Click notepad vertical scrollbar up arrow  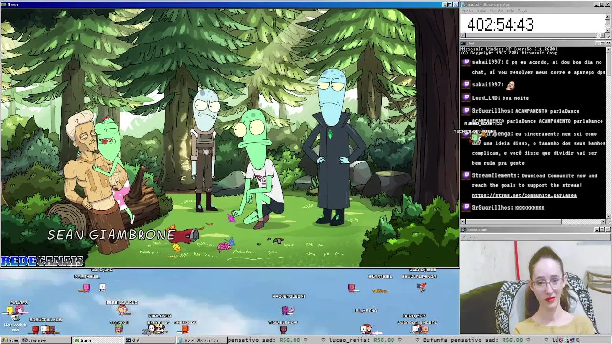click(x=608, y=16)
